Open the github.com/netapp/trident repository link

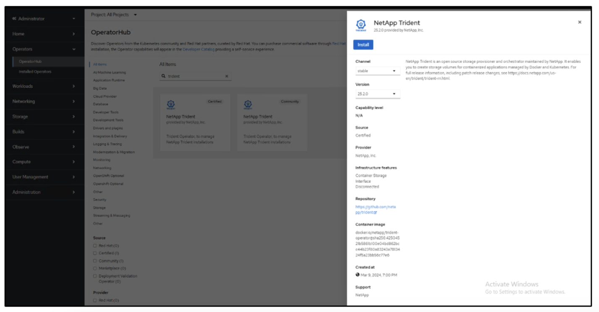click(376, 210)
